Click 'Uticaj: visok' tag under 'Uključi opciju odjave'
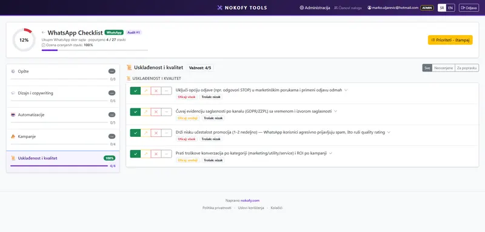485x232 pixels. [187, 97]
